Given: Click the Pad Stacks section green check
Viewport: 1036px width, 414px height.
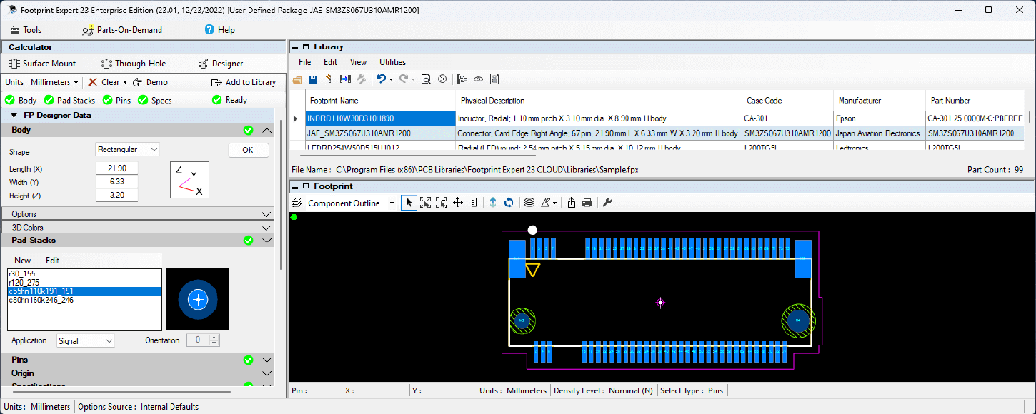Looking at the screenshot, I should [248, 241].
